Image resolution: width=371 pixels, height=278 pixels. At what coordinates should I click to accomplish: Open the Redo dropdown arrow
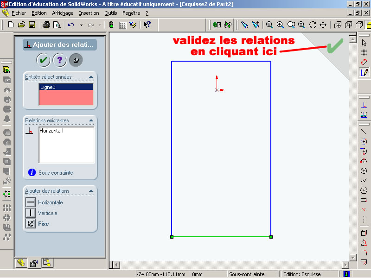tap(100, 25)
